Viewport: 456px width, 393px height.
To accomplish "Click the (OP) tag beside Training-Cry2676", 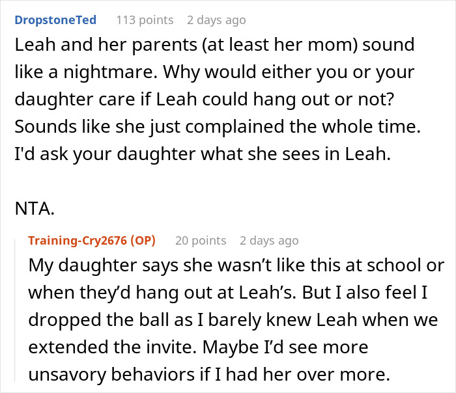I will coord(143,241).
